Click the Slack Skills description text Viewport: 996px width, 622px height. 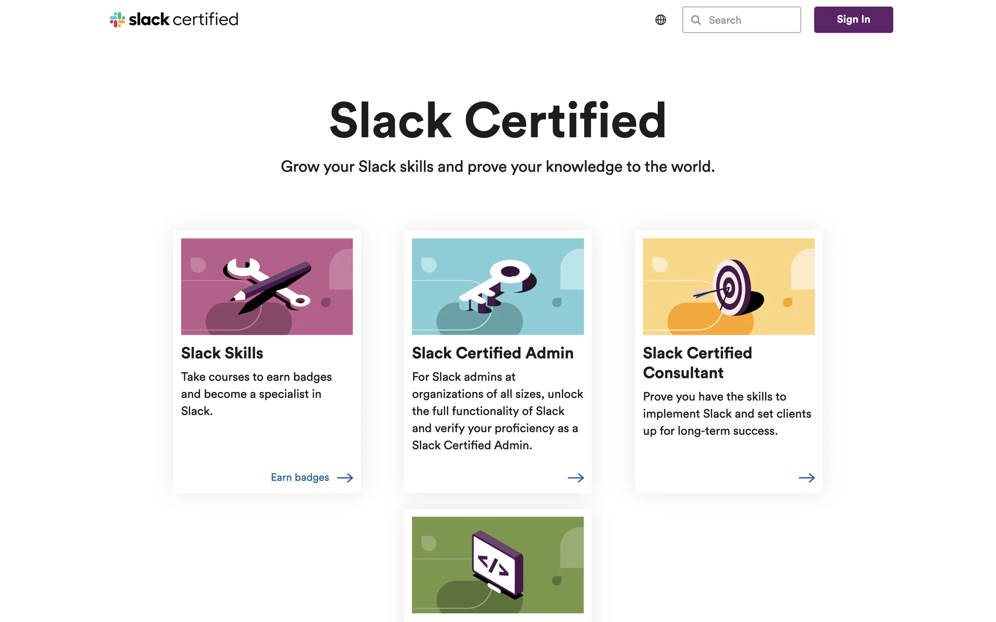256,394
